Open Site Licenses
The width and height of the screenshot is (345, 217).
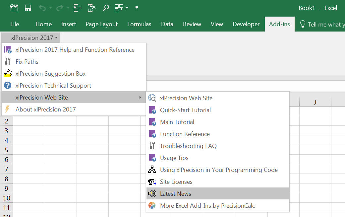(x=218, y=181)
